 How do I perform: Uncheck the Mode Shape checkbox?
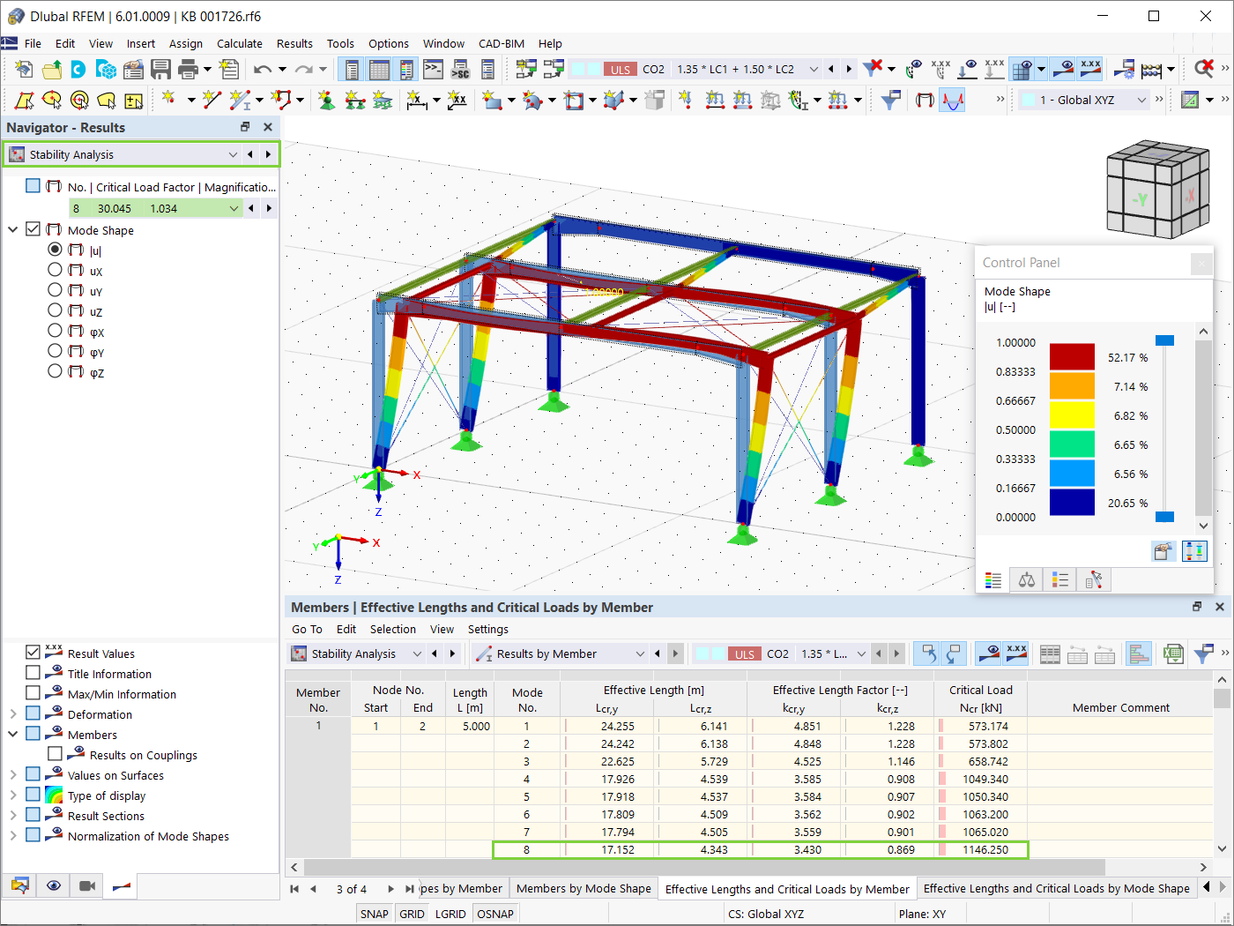click(33, 229)
